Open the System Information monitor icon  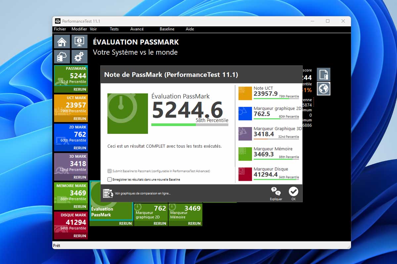tap(79, 42)
